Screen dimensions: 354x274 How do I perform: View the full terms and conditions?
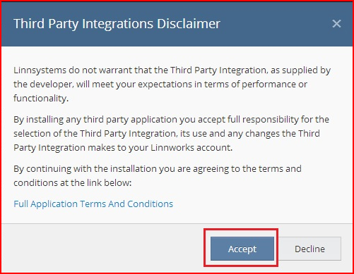coord(93,204)
